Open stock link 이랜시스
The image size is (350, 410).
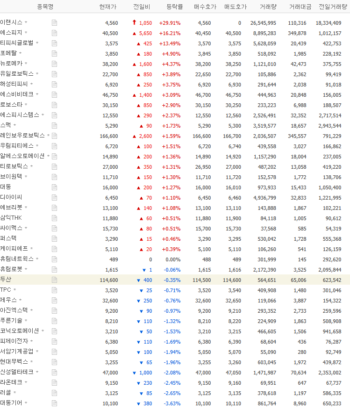point(11,22)
